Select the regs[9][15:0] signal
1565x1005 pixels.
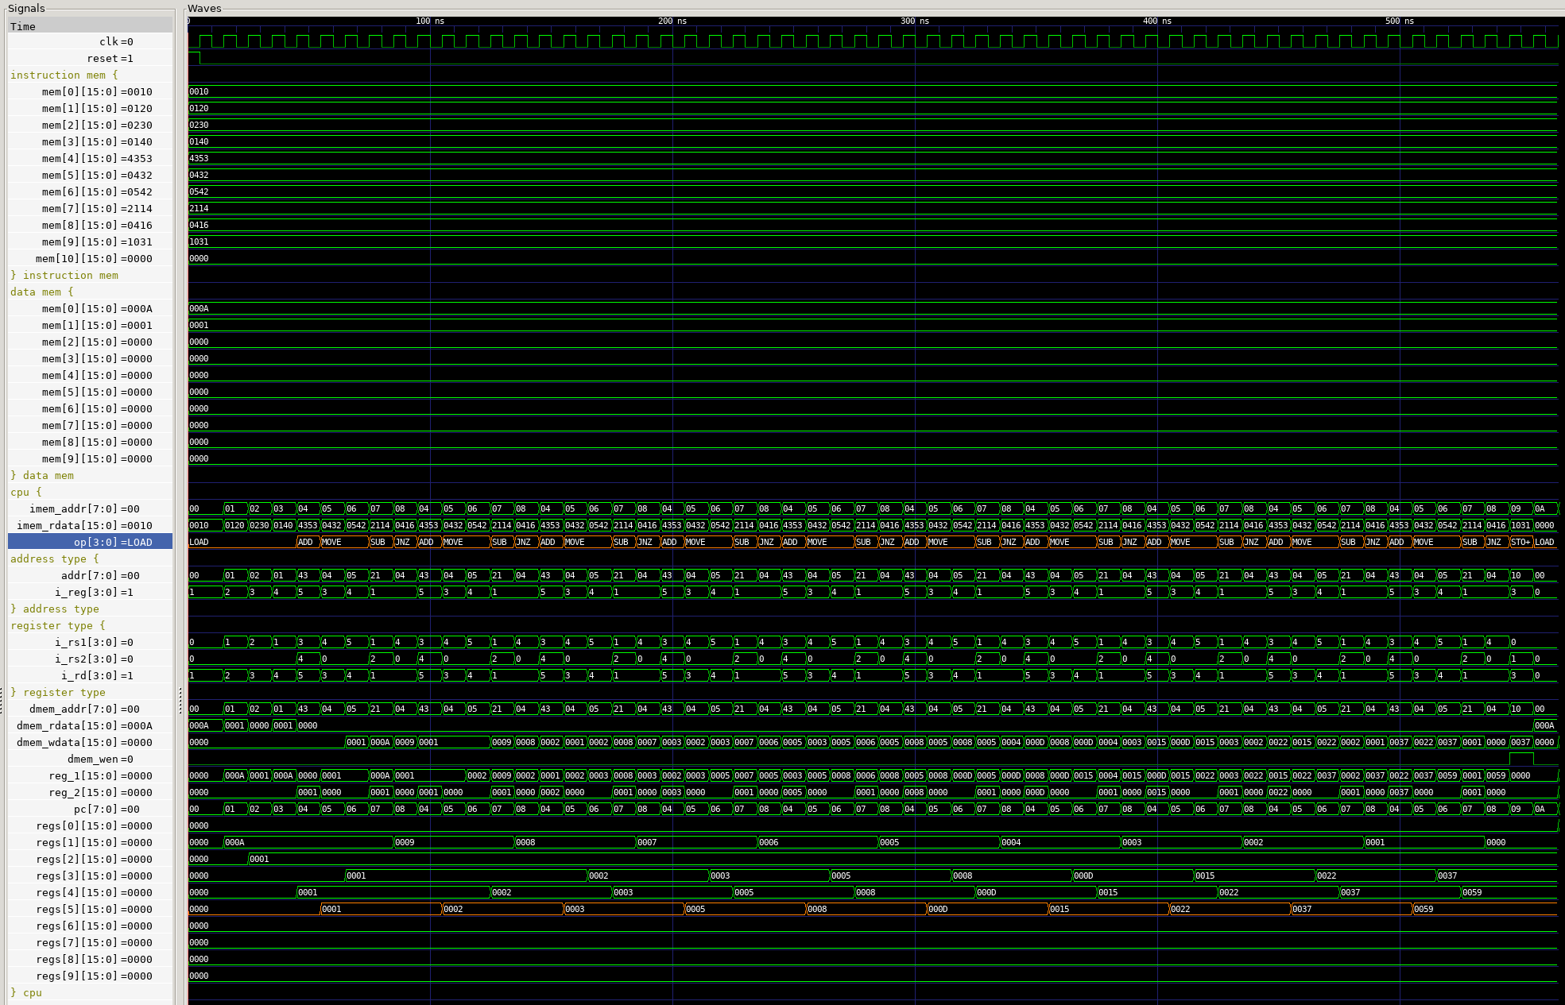(x=90, y=976)
